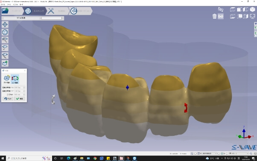Open the layer dropdown in bottom status bar

coord(239,153)
